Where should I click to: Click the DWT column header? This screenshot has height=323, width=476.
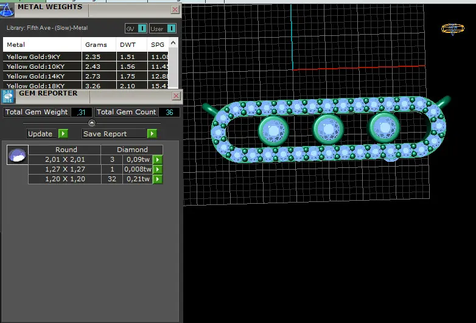pyautogui.click(x=131, y=44)
